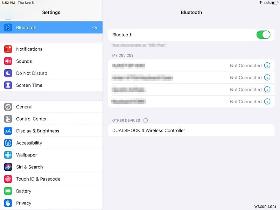280x210 pixels.
Task: Select the Notifications icon in sidebar
Action: coord(8,49)
